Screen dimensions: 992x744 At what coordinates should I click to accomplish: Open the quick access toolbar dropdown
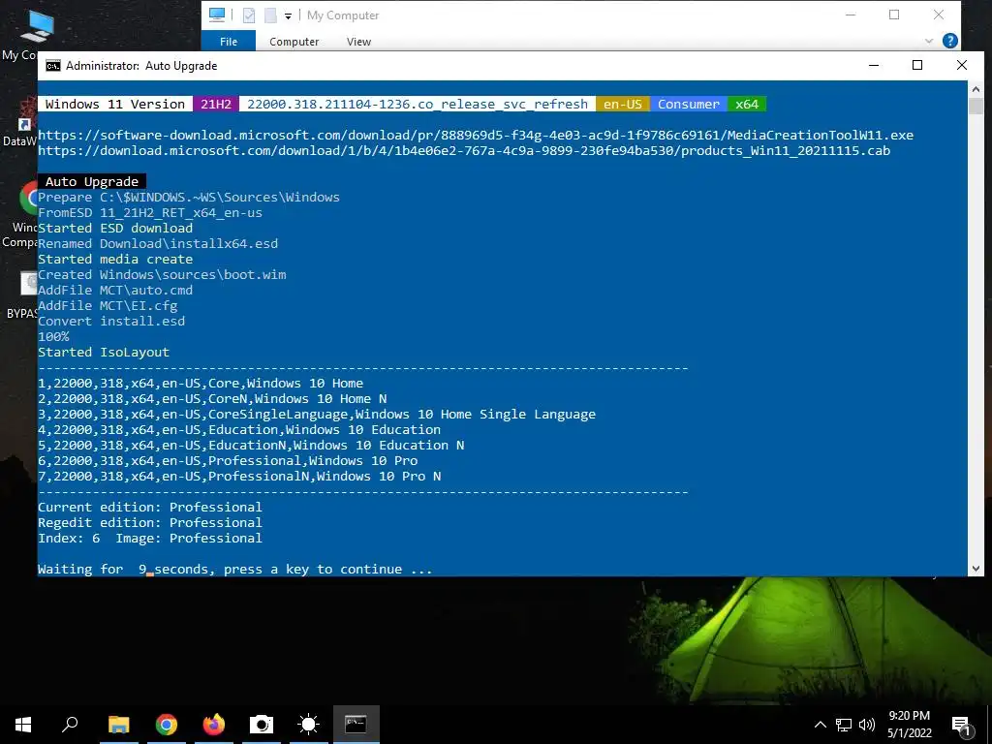click(288, 15)
